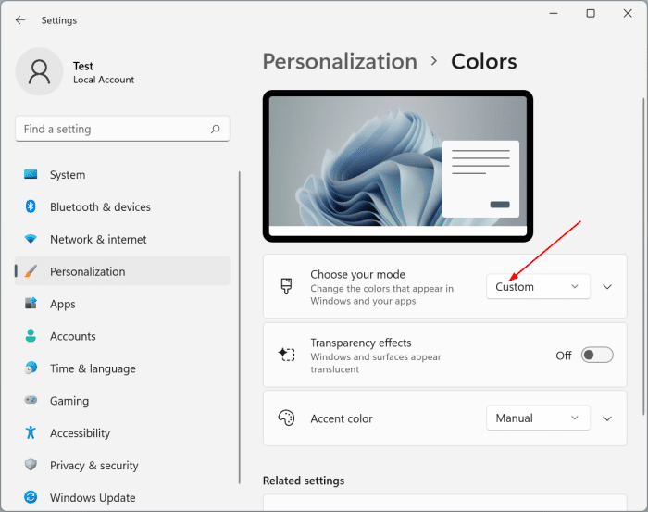Click the Personalization breadcrumb link
This screenshot has width=648, height=512.
(340, 62)
